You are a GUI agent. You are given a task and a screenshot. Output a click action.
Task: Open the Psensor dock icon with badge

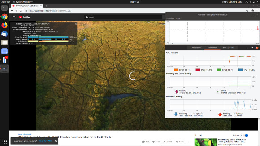click(4, 60)
